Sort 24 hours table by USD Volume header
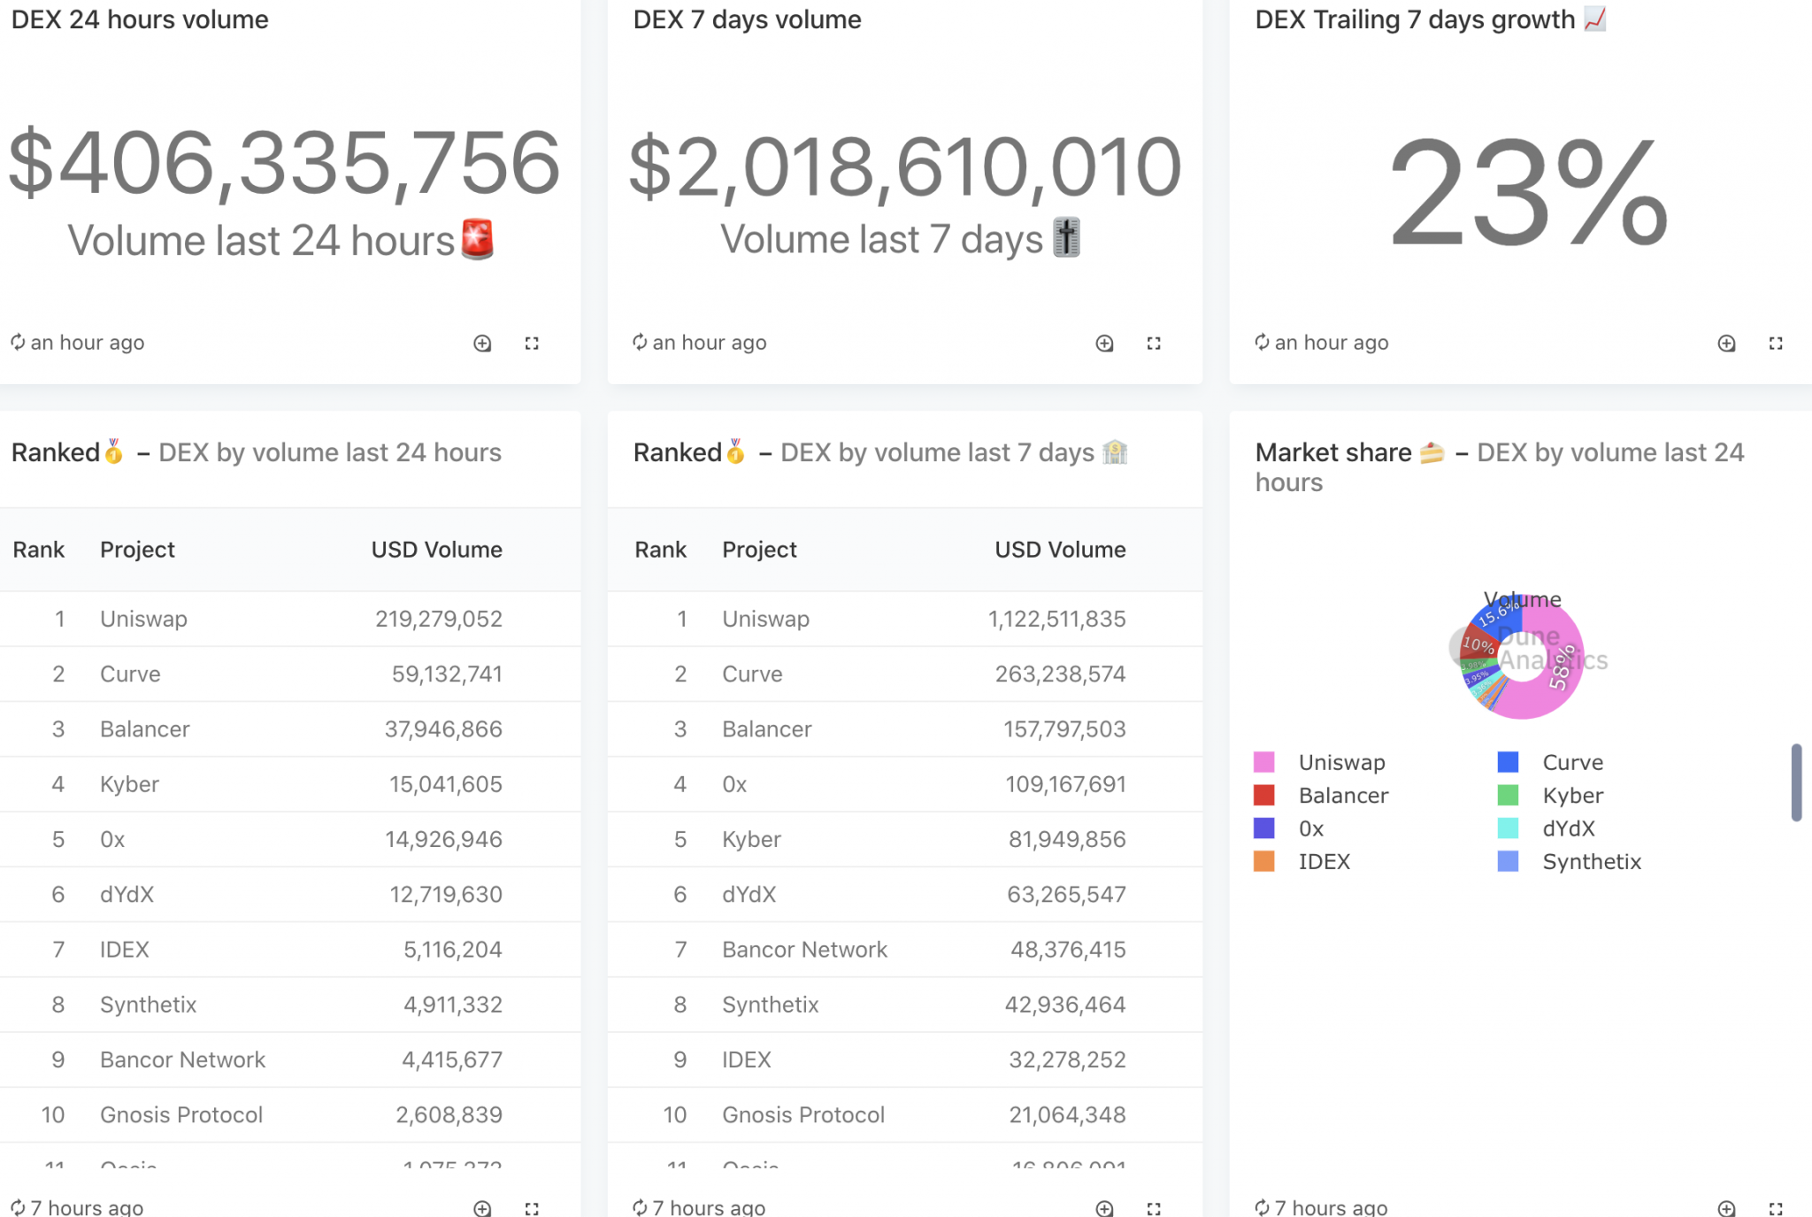The image size is (1812, 1217). tap(437, 550)
